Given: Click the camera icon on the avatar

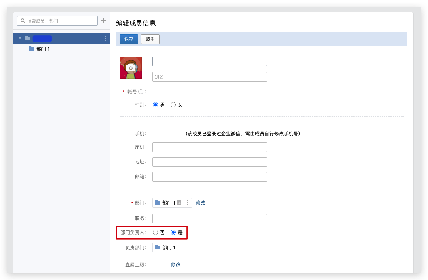Looking at the screenshot, I should pos(131,68).
